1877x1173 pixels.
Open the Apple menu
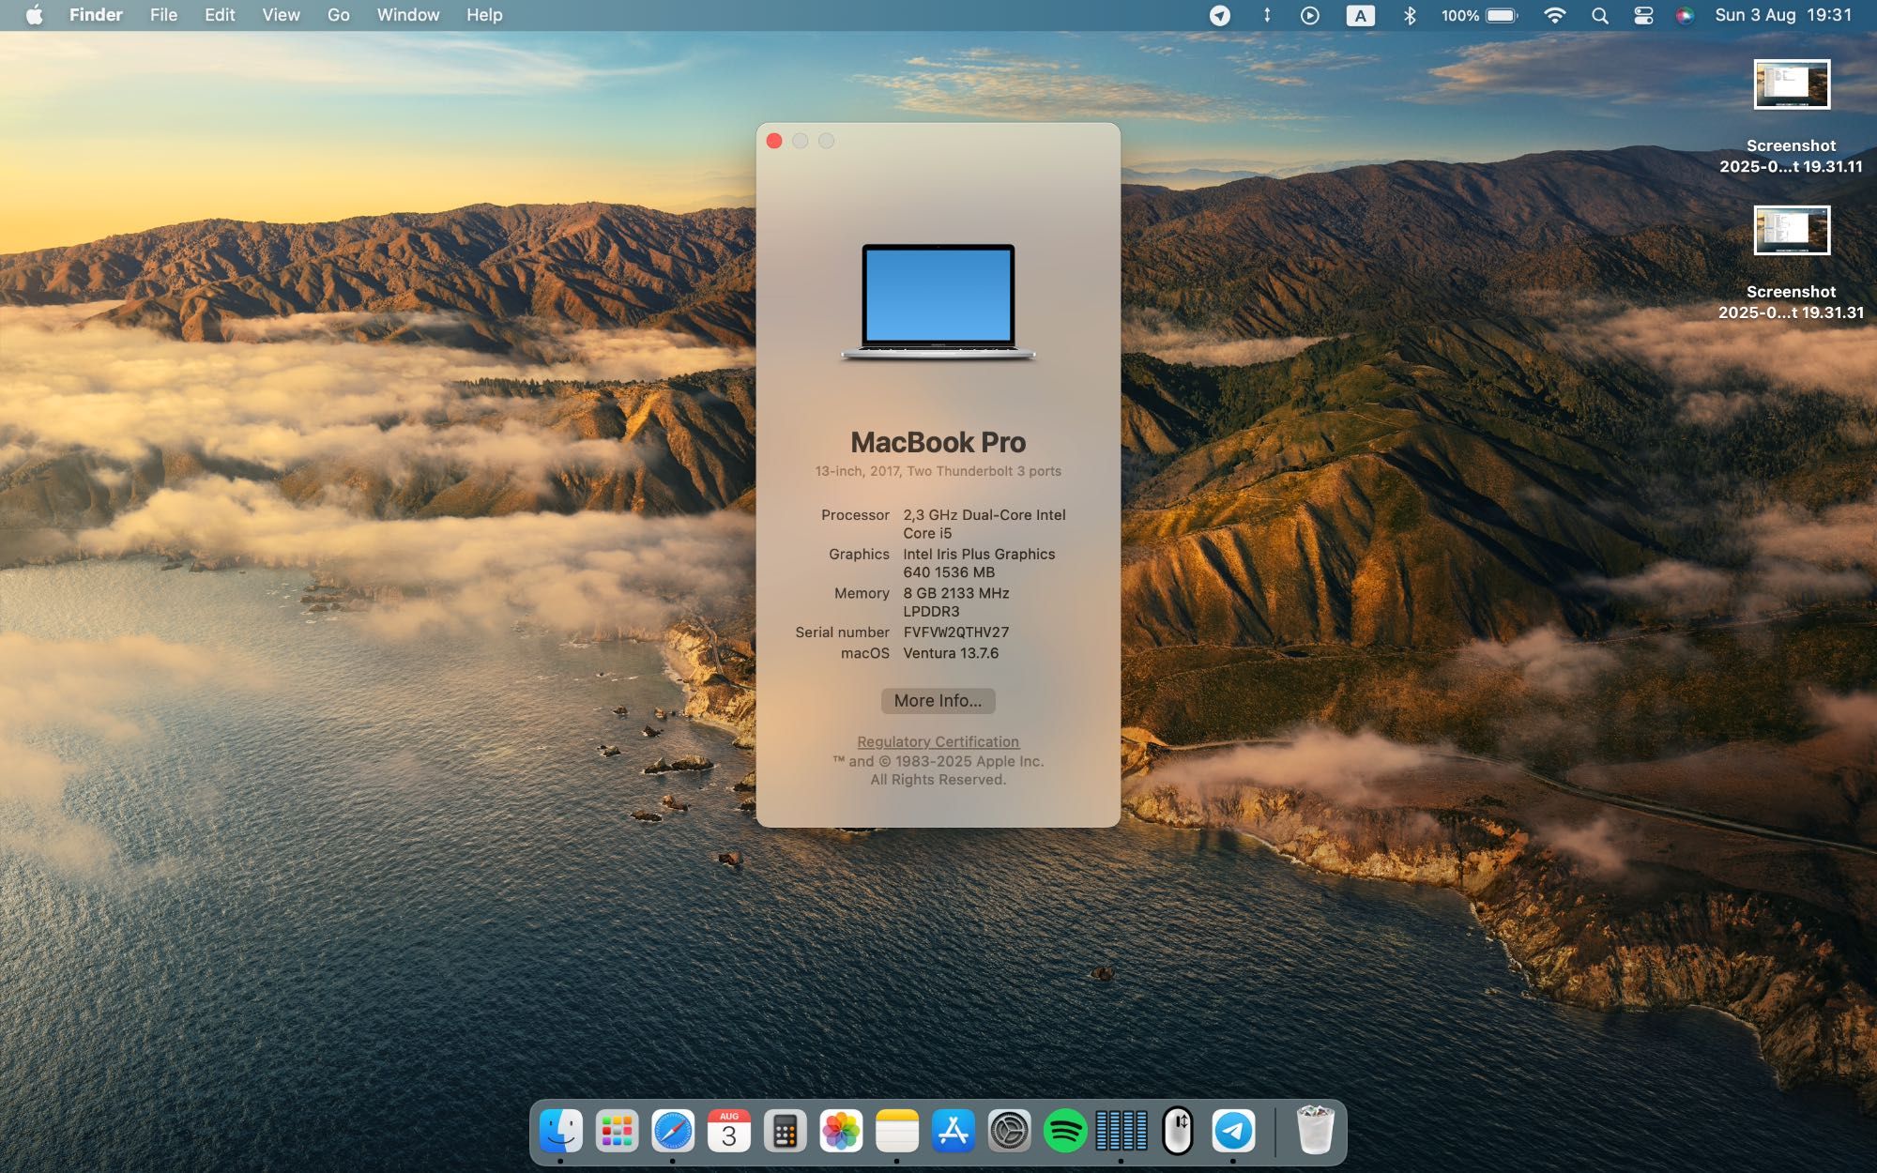click(x=35, y=15)
